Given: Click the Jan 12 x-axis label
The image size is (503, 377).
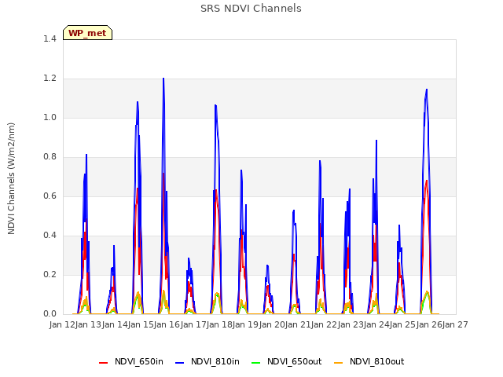Looking at the screenshot, I should (x=62, y=324).
